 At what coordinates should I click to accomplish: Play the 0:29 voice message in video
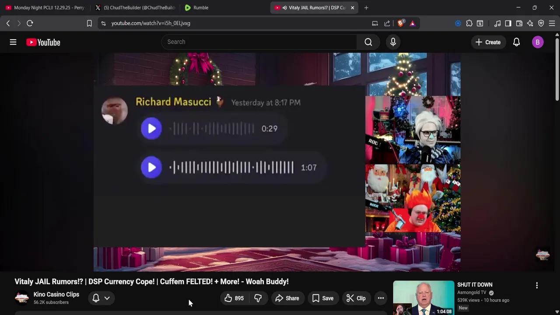click(x=151, y=129)
